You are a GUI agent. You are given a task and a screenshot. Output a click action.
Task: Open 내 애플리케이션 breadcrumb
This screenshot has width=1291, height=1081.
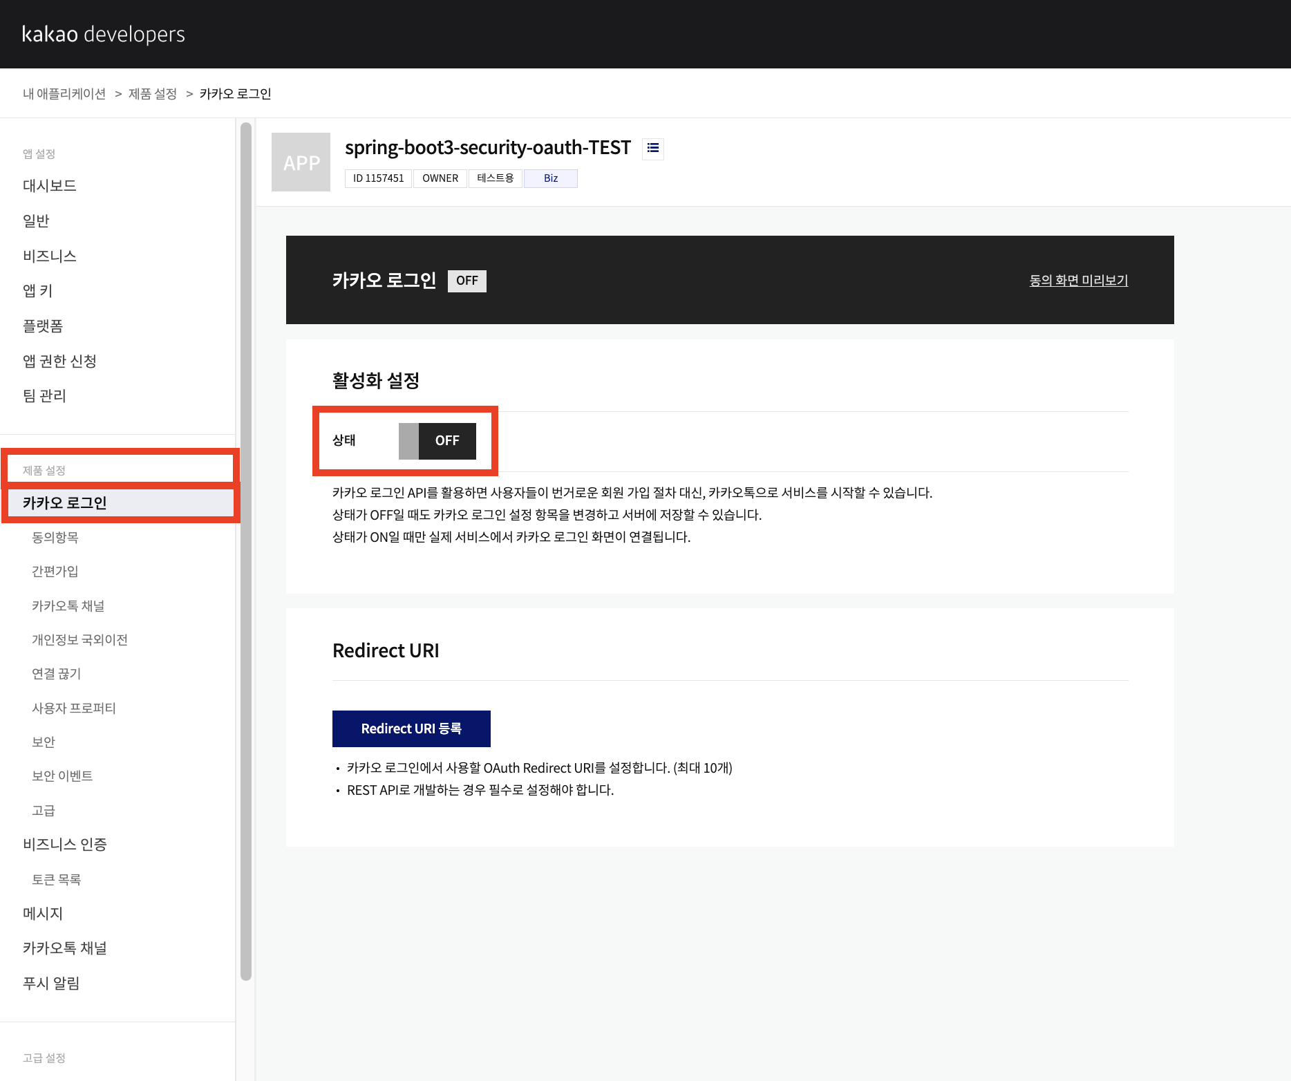(x=64, y=94)
